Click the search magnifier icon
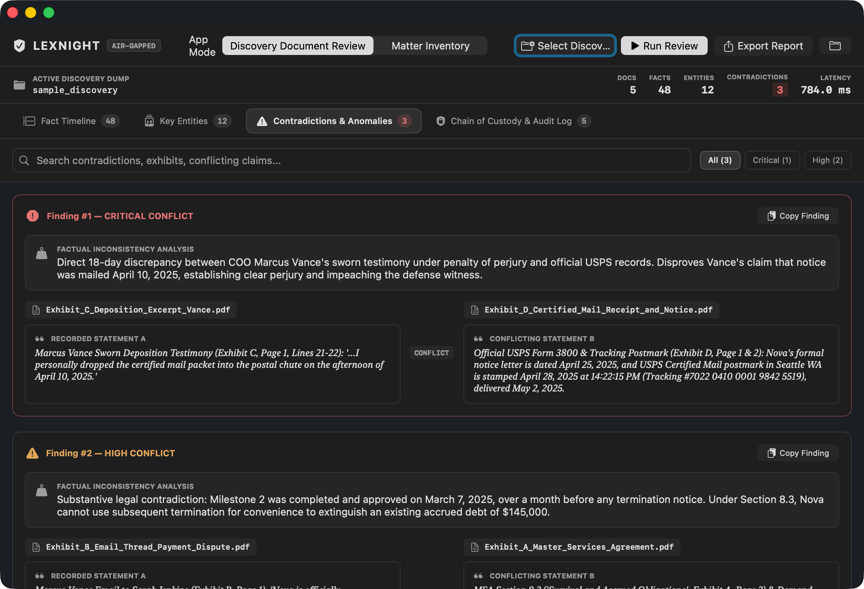Screen dimensions: 864x589 pyautogui.click(x=24, y=161)
